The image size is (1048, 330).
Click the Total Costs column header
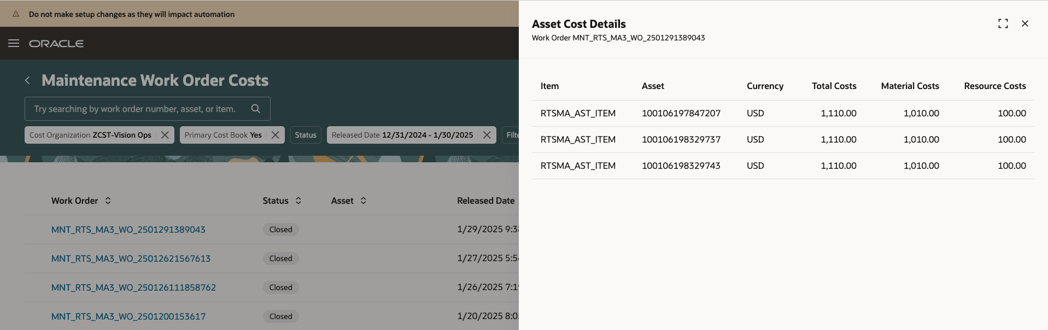(834, 86)
